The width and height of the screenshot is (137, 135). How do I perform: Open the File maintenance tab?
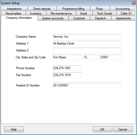(x=61, y=14)
